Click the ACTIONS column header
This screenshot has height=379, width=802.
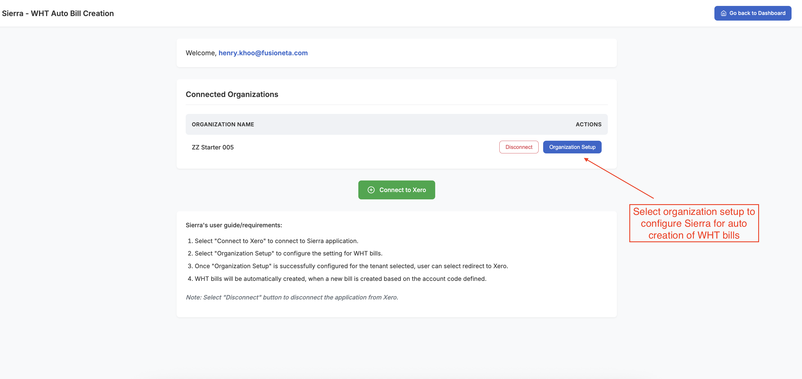(x=588, y=124)
